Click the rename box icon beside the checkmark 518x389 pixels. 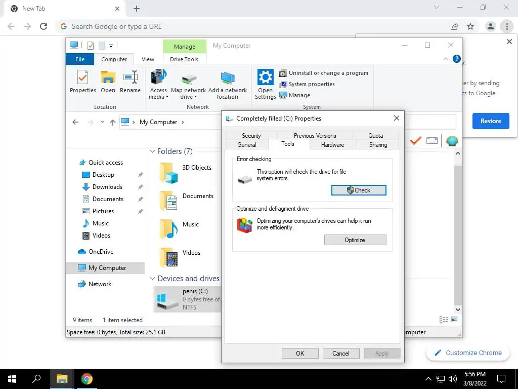(x=432, y=141)
